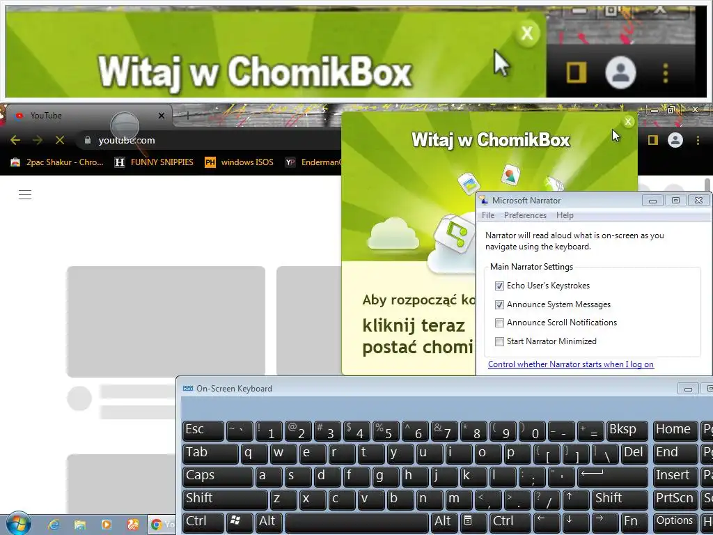Close the Witaj w ChomikBox popup

click(628, 121)
